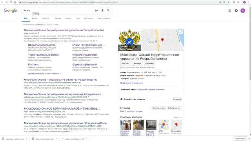
Task: Expand menu arrow for pokaz-inmarhoza download
Action: (x=86, y=139)
